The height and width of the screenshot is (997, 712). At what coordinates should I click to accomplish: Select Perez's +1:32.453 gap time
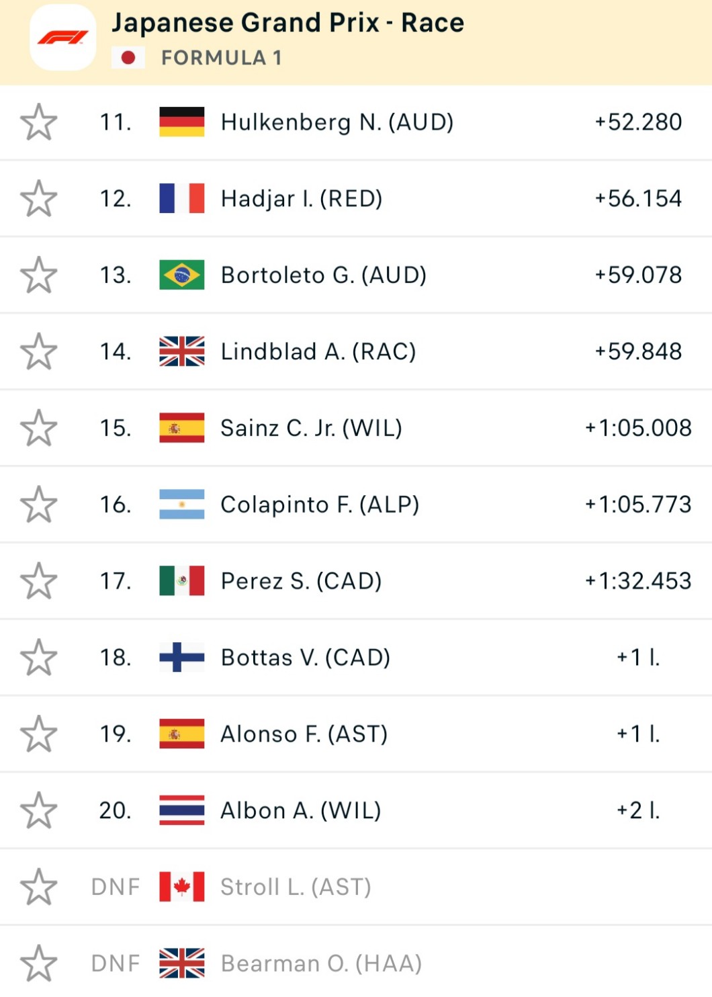coord(637,581)
